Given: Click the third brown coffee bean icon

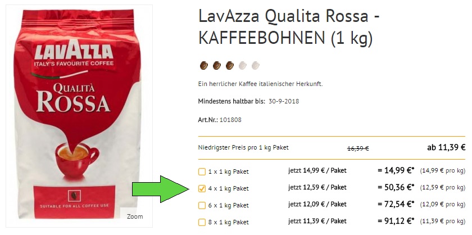Looking at the screenshot, I should pos(230,65).
